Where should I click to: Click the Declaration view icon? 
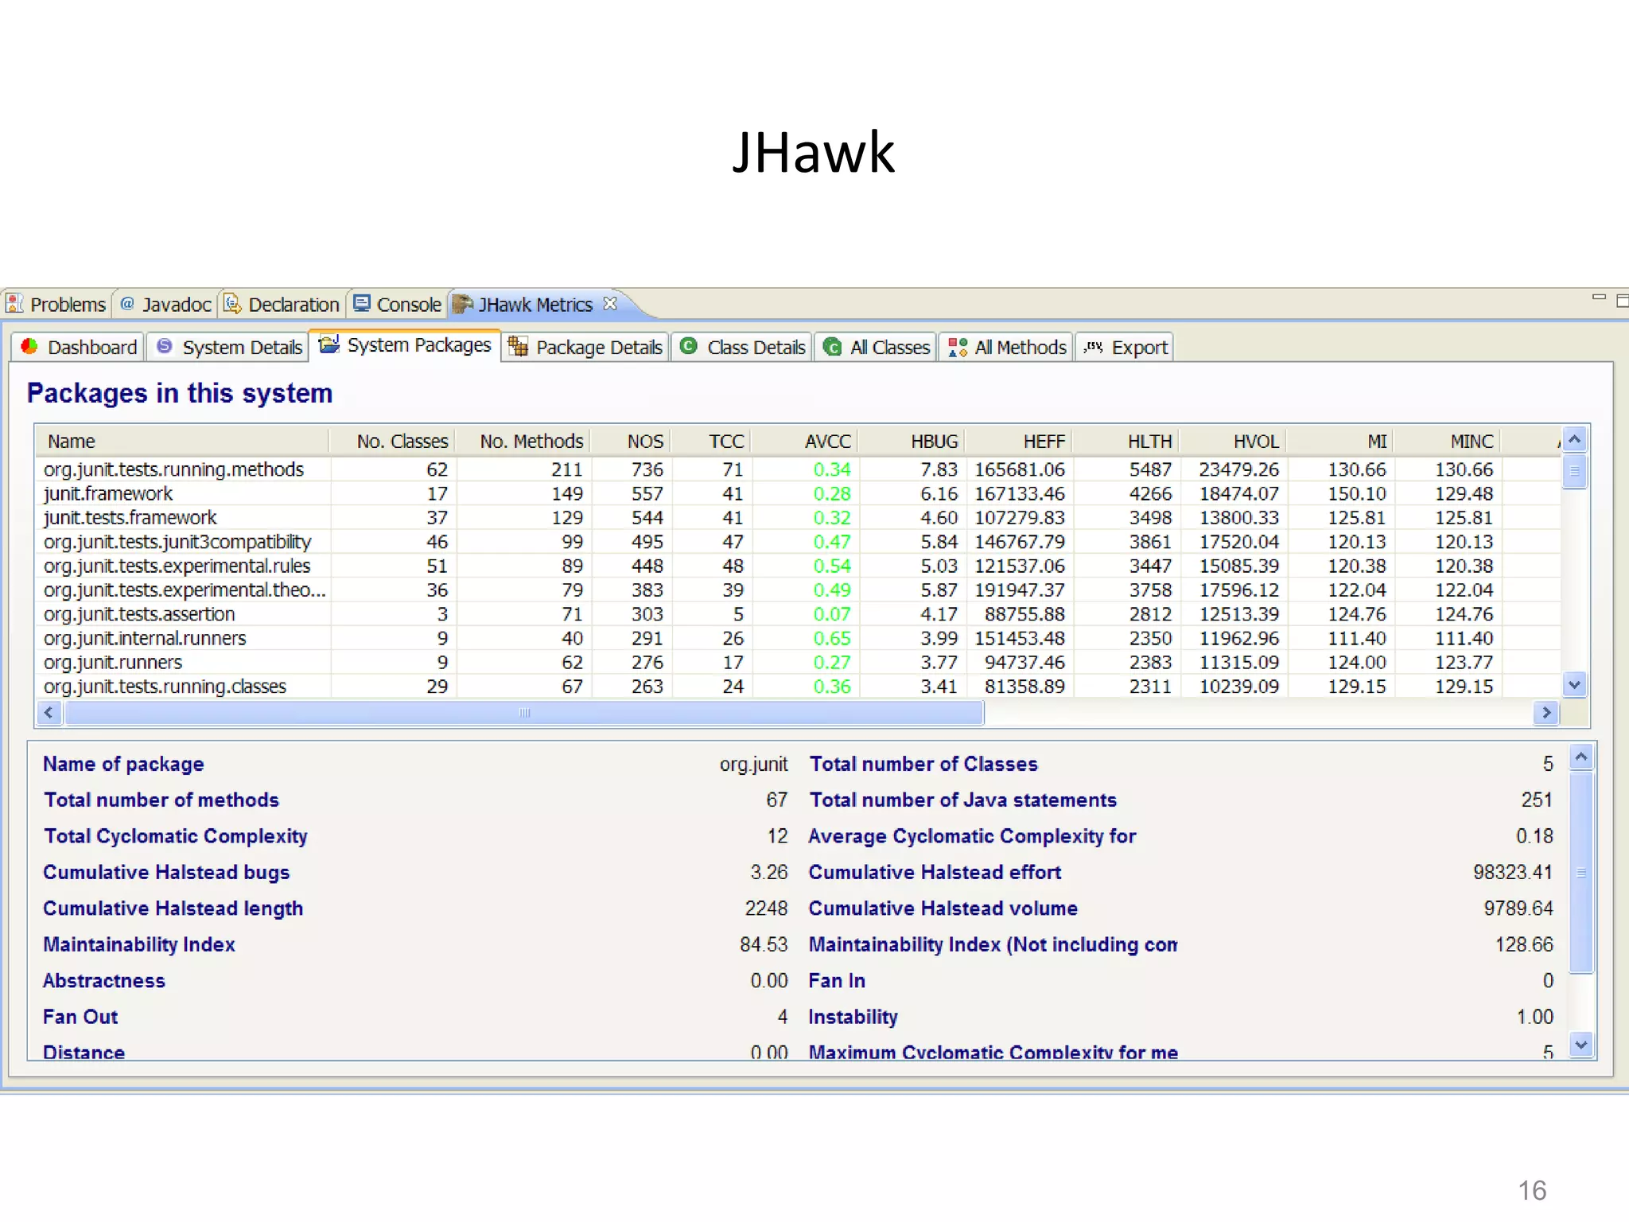pyautogui.click(x=232, y=303)
